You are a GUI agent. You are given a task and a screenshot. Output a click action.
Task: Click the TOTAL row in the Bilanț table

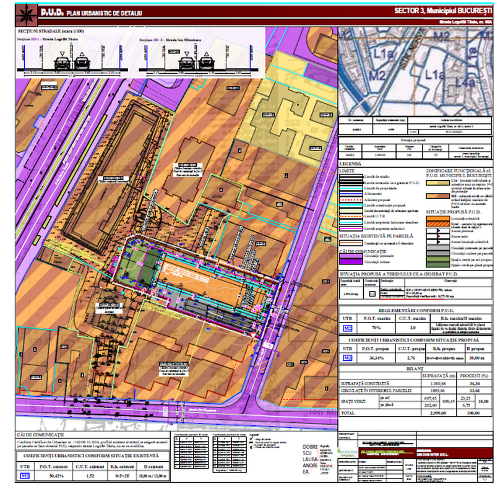(x=415, y=413)
